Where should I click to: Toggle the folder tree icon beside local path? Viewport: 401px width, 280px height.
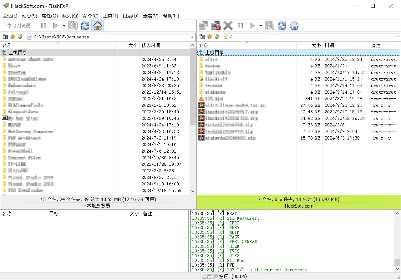(5, 37)
